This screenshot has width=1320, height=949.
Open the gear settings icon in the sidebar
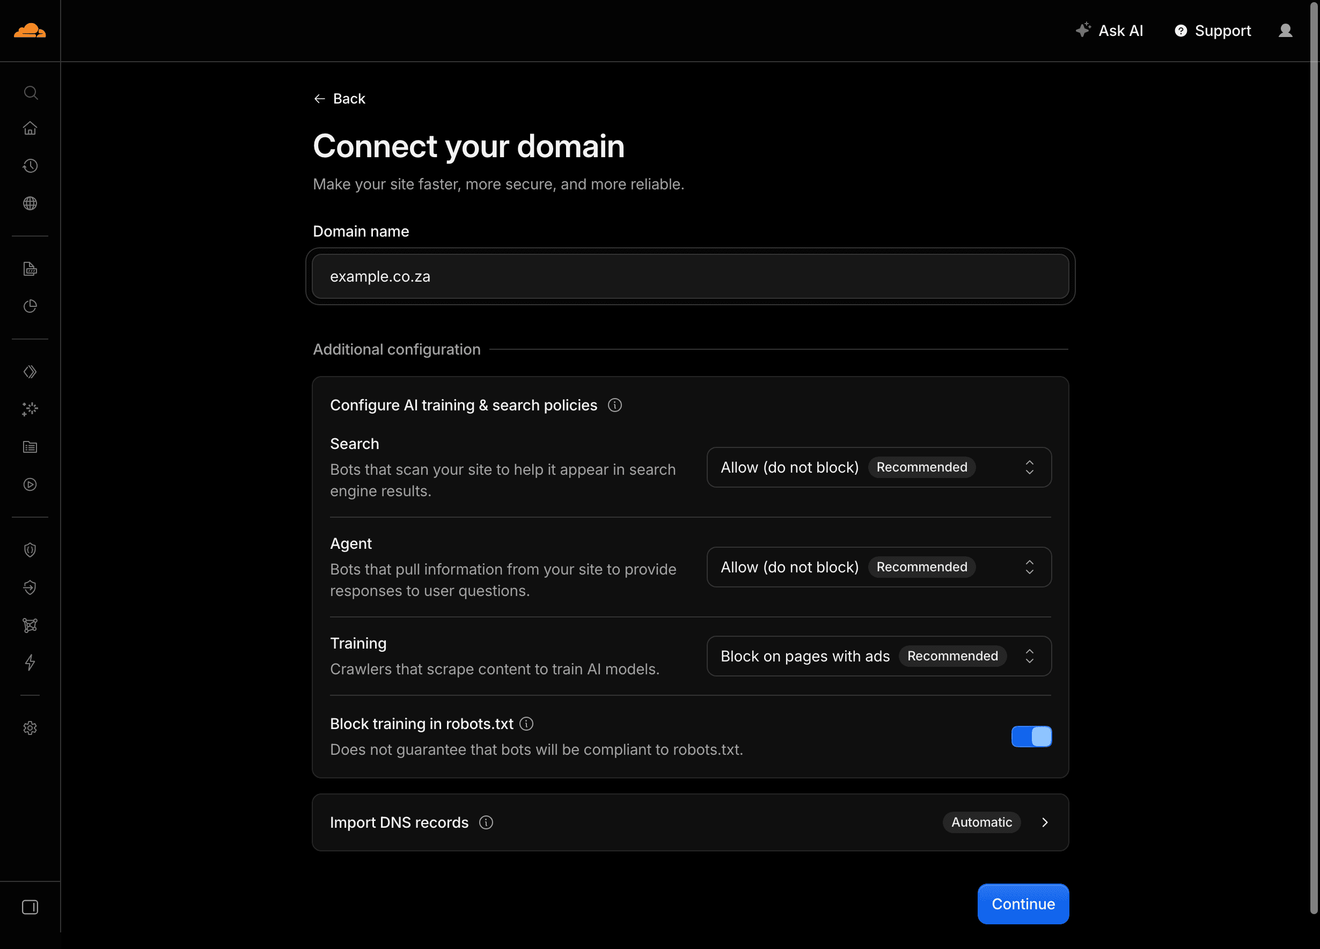coord(30,728)
